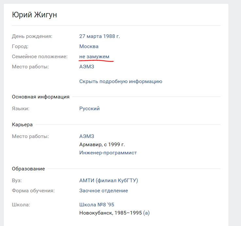
Task: Click the "Школа №8" school link
Action: coord(92,205)
